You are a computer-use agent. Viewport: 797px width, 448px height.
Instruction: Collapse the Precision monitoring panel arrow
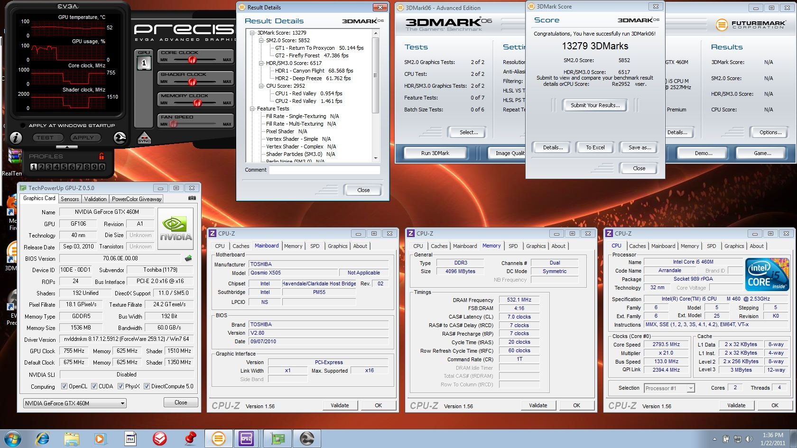(67, 146)
